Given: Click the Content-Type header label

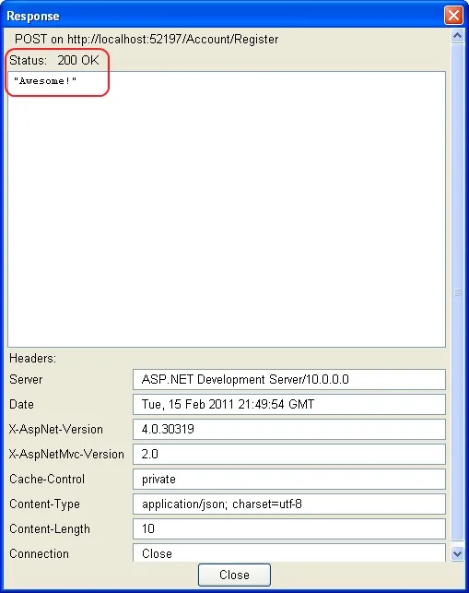Looking at the screenshot, I should click(x=44, y=504).
